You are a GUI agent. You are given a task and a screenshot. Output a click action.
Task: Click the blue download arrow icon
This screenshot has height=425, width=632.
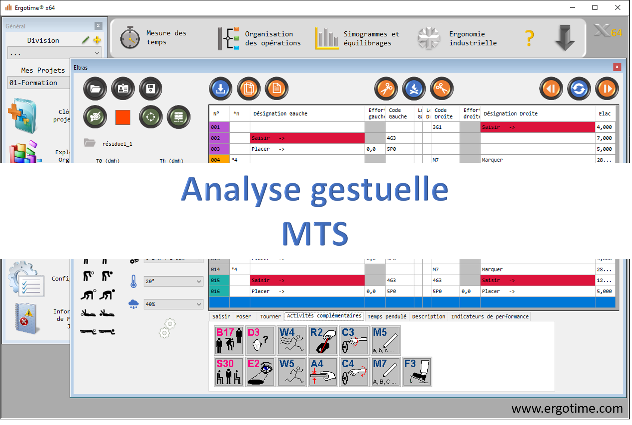tap(221, 89)
